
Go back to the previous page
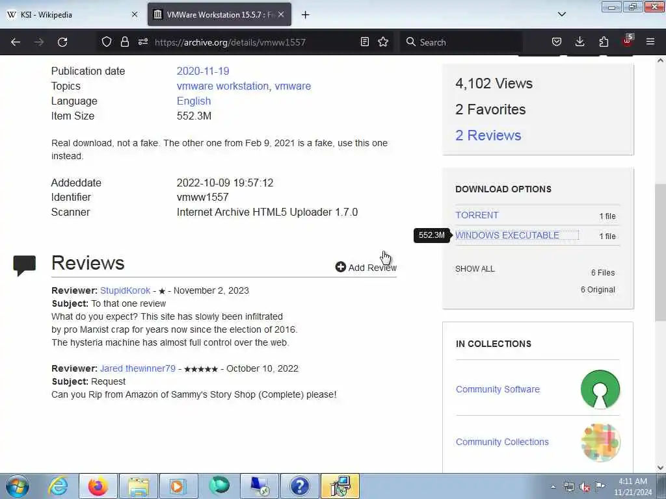(x=16, y=42)
